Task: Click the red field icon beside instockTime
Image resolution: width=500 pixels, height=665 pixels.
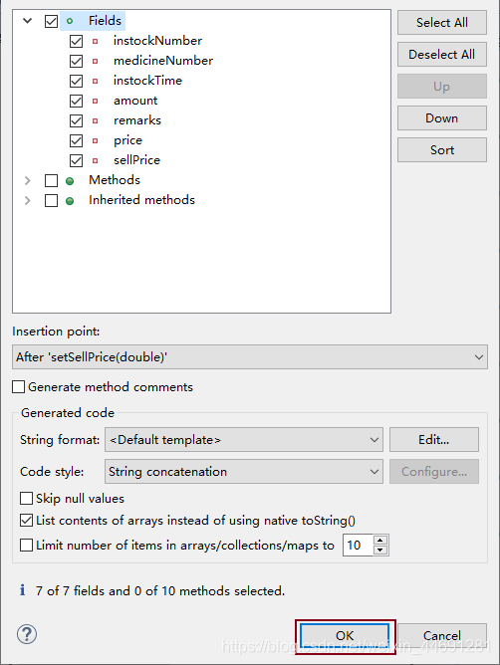Action: point(95,81)
